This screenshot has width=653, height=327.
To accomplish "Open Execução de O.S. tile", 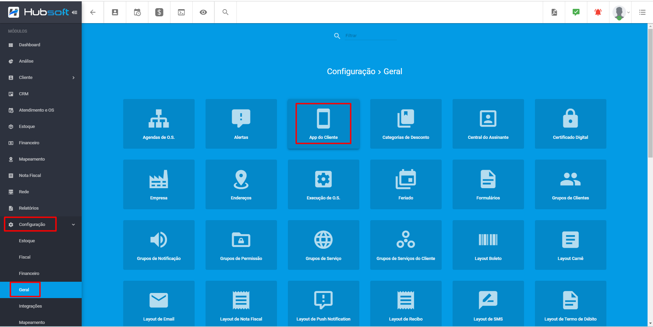I will 323,184.
